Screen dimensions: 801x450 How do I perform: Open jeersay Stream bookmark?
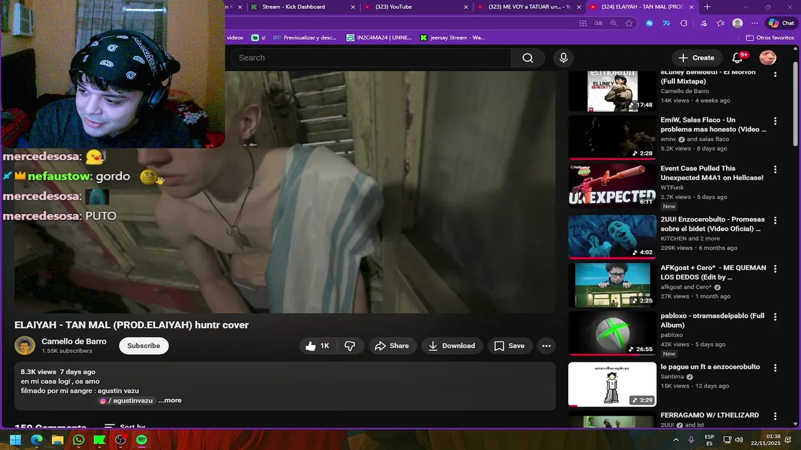(x=452, y=37)
